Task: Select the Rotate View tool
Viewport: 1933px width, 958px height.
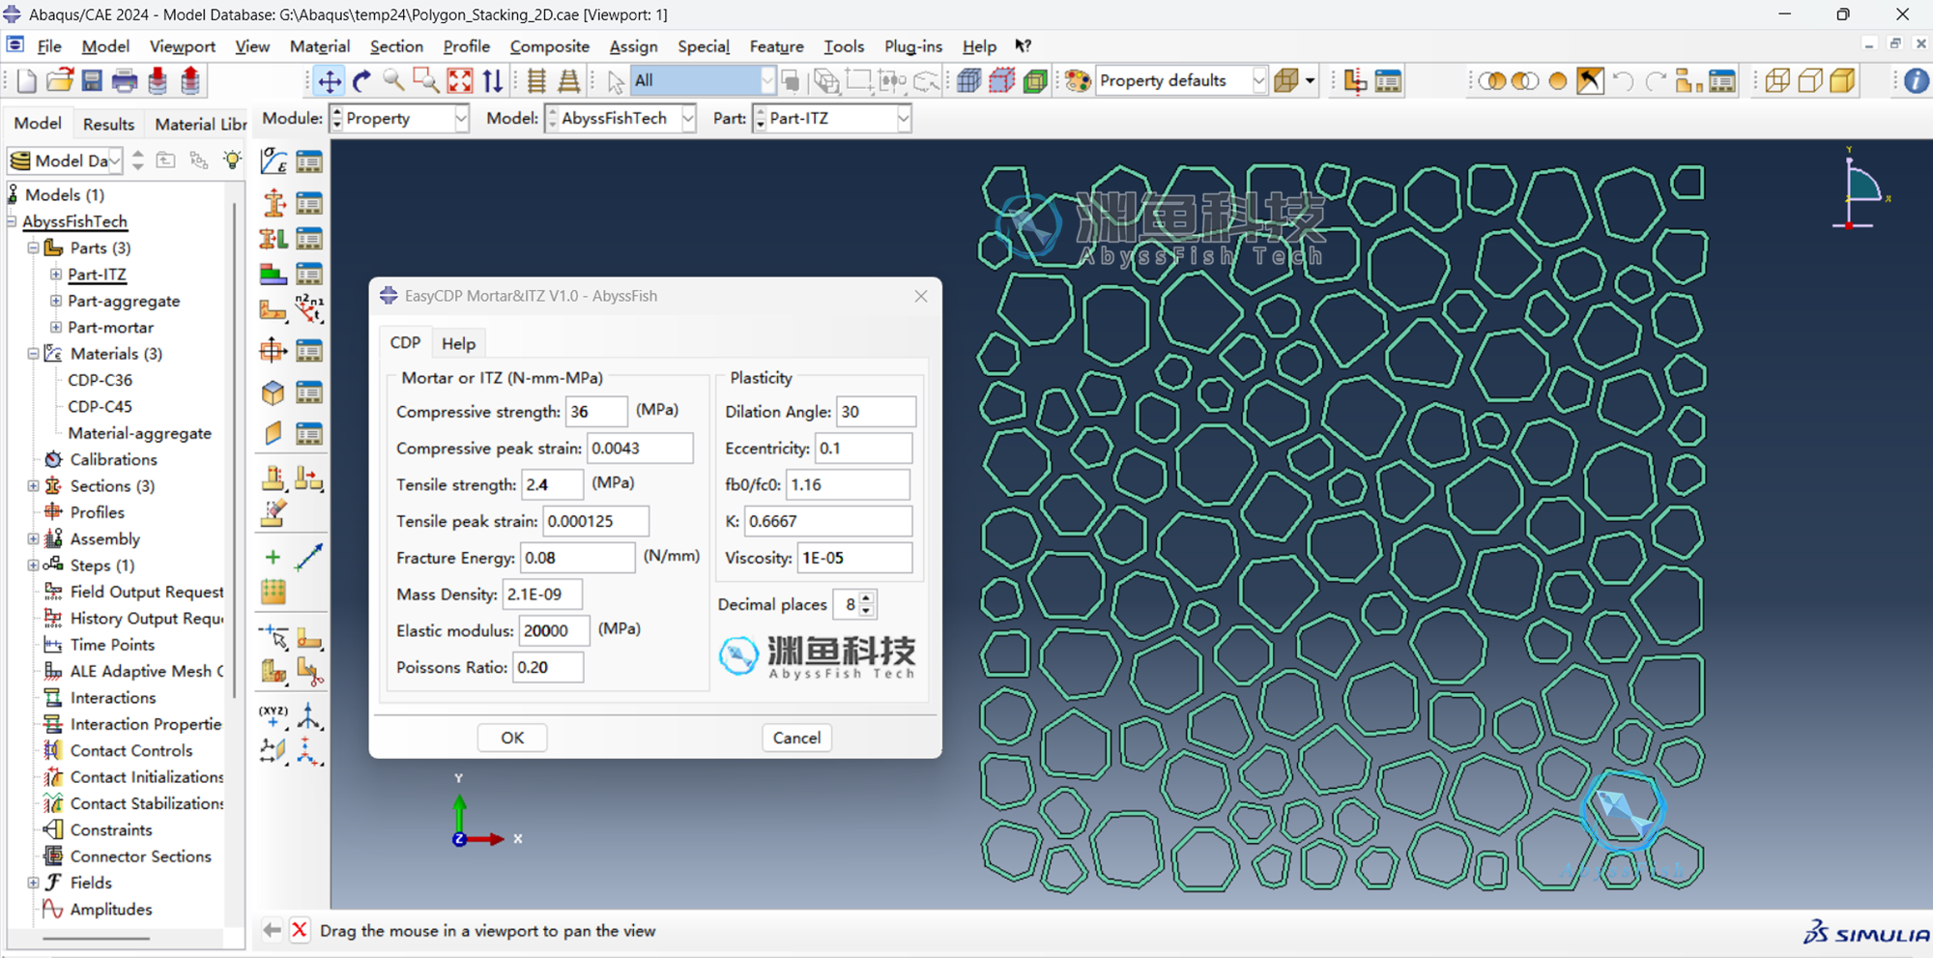Action: coord(362,81)
